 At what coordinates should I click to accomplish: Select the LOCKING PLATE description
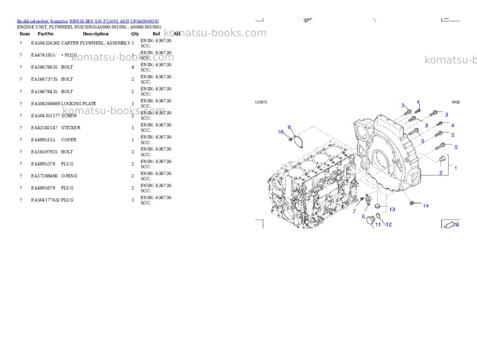[78, 104]
